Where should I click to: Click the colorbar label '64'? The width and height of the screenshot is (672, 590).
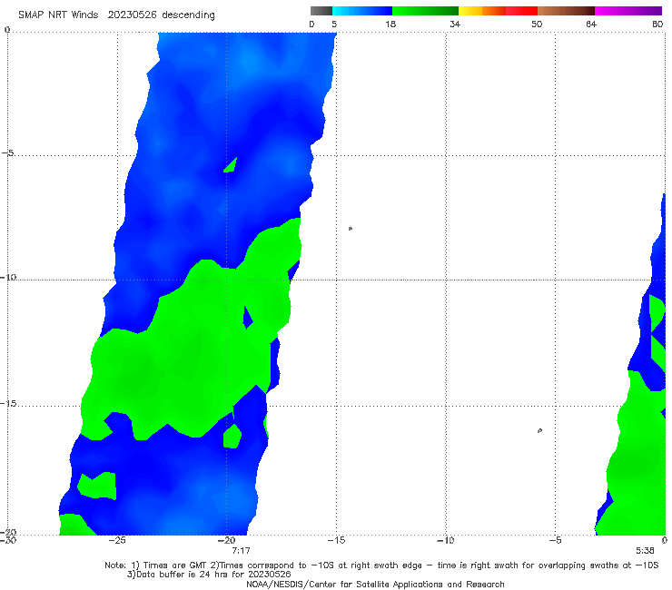point(591,24)
